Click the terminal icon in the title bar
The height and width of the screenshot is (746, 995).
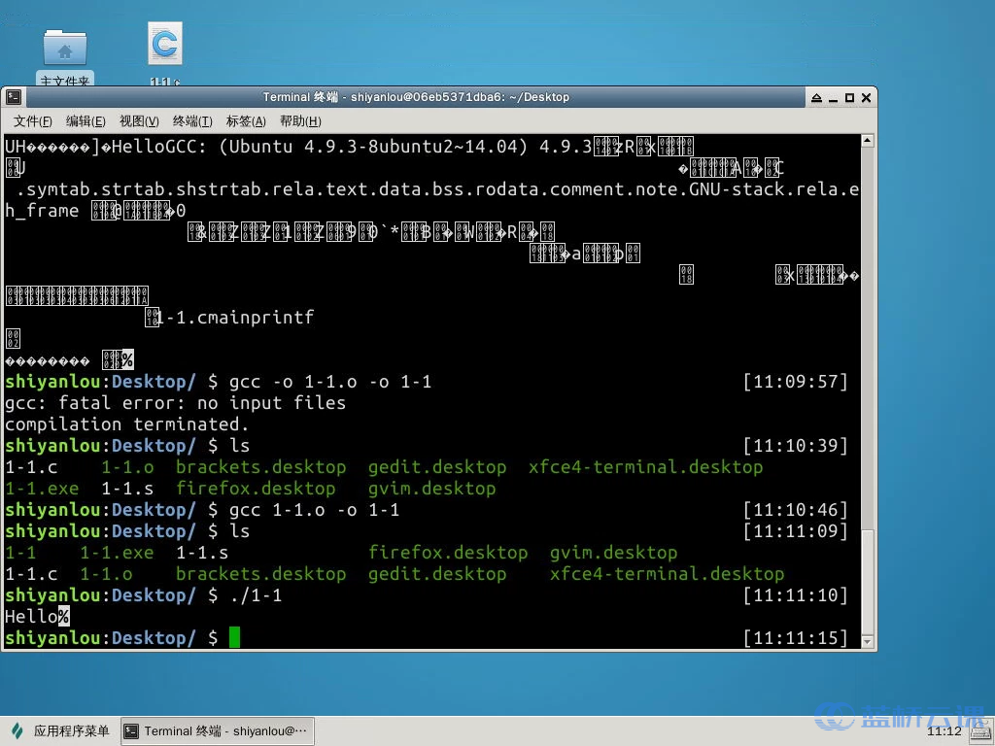pos(14,97)
